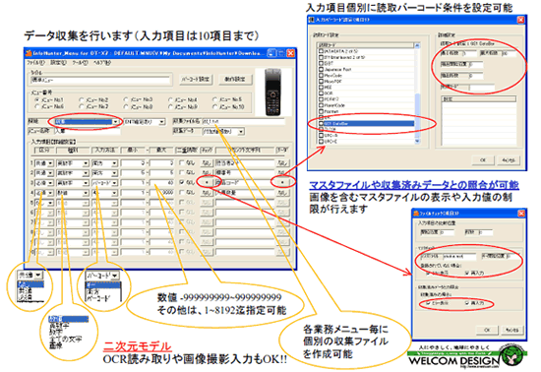Click the 収集ファイル名 text field
The width and height of the screenshot is (541, 372).
coord(243,121)
